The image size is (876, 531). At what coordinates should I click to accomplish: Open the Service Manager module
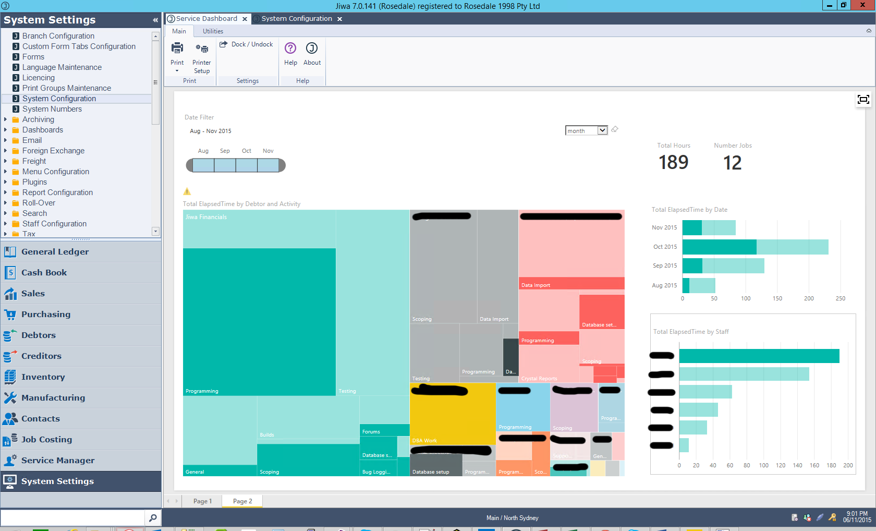pyautogui.click(x=57, y=461)
